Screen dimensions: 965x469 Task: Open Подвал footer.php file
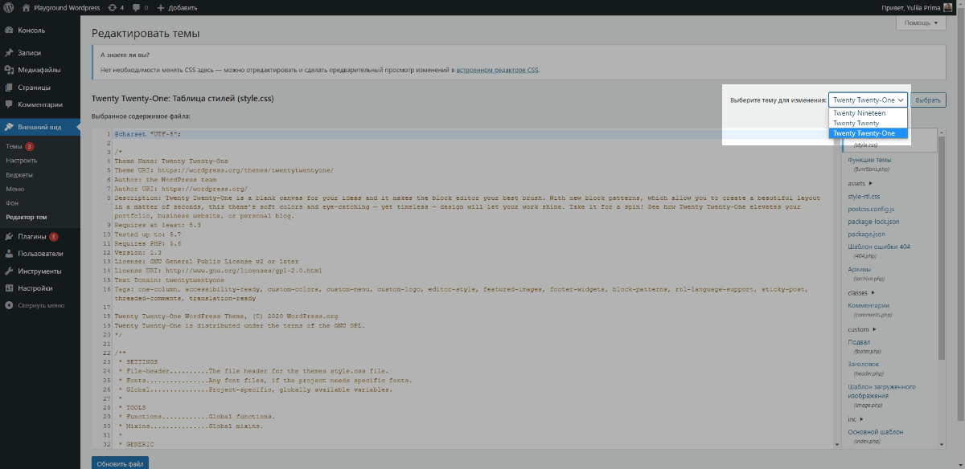[x=864, y=346]
